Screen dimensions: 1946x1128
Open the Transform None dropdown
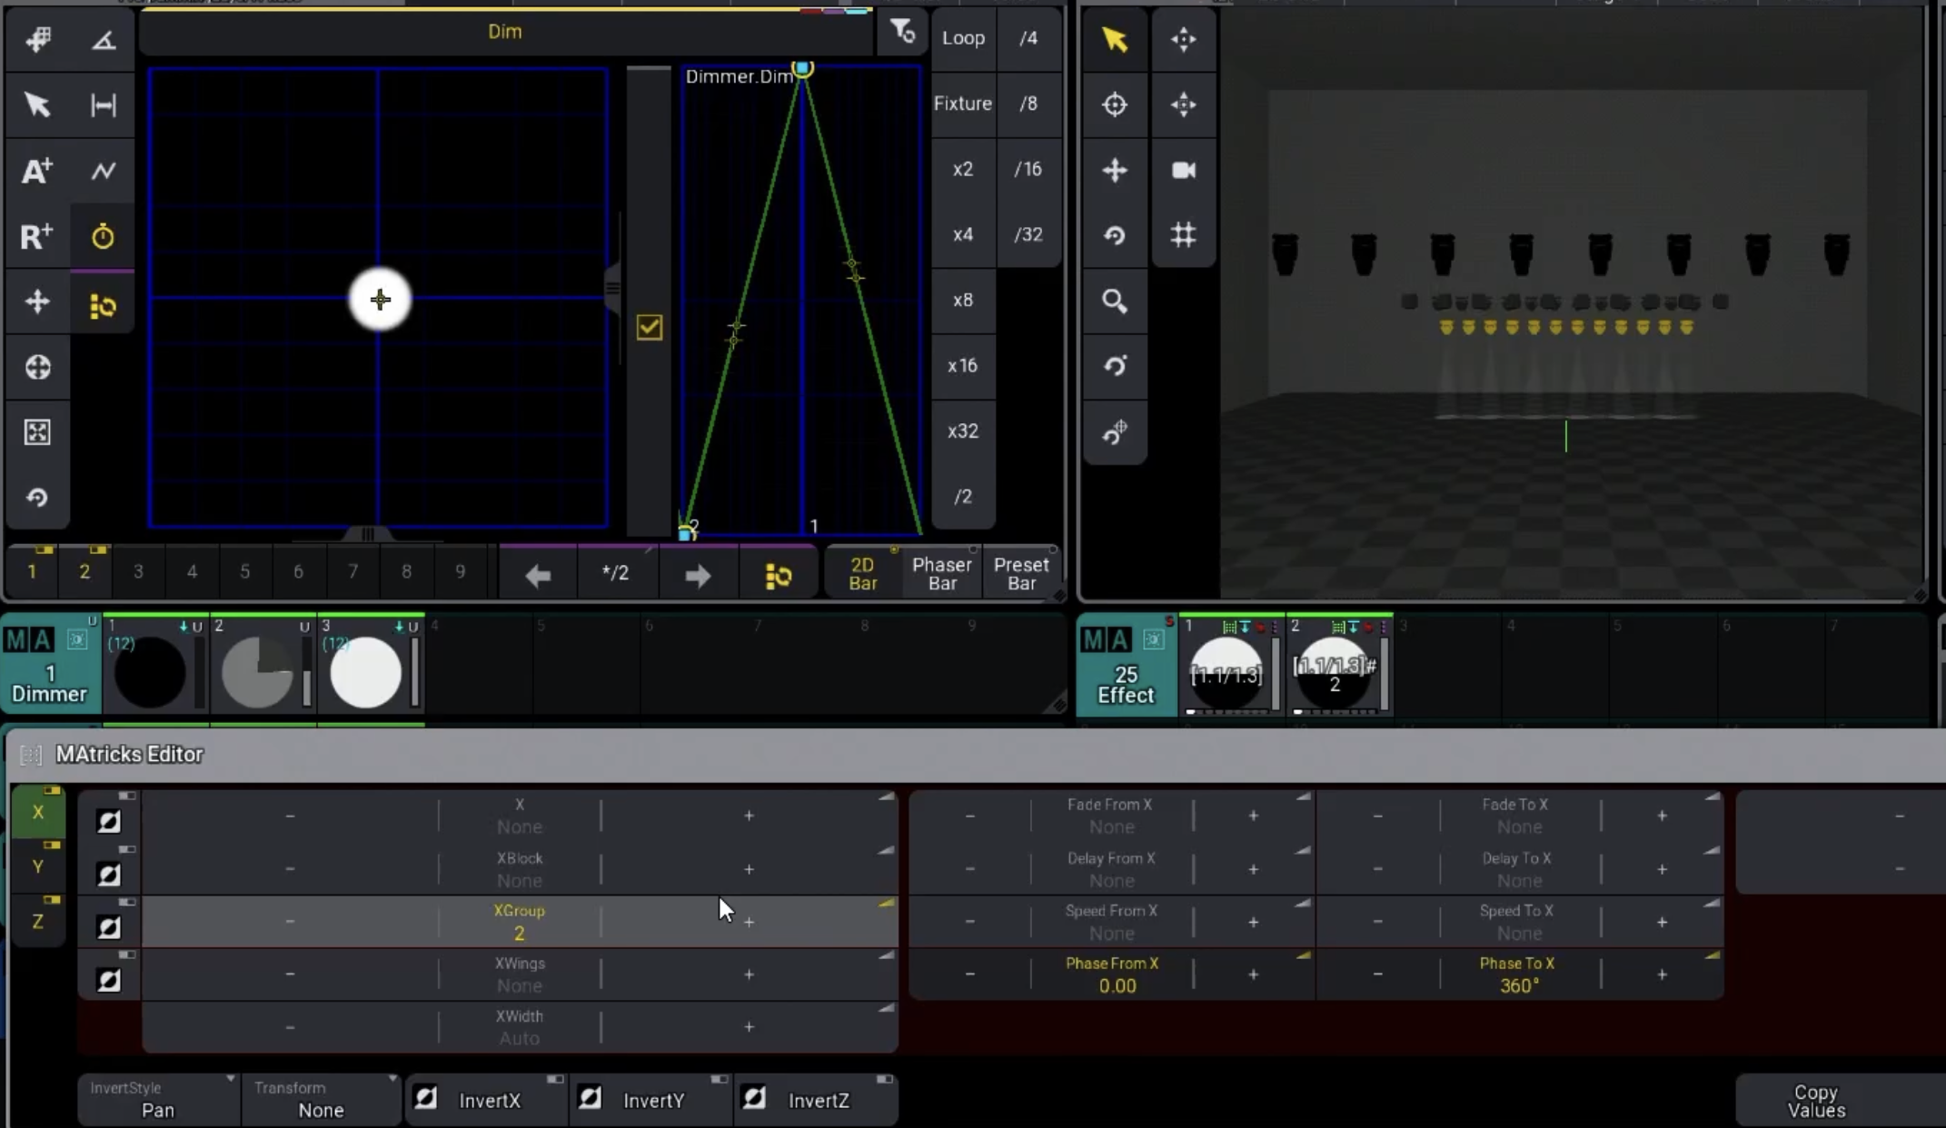point(322,1100)
